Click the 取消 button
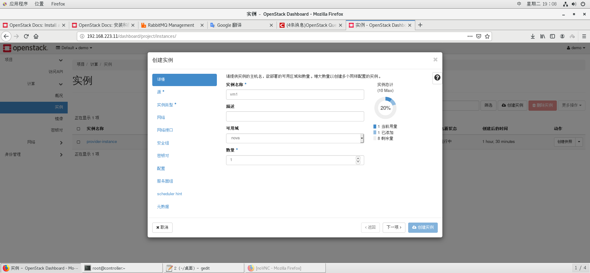 162,228
